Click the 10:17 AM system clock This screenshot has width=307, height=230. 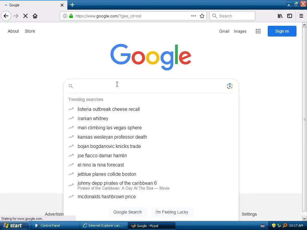[296, 226]
